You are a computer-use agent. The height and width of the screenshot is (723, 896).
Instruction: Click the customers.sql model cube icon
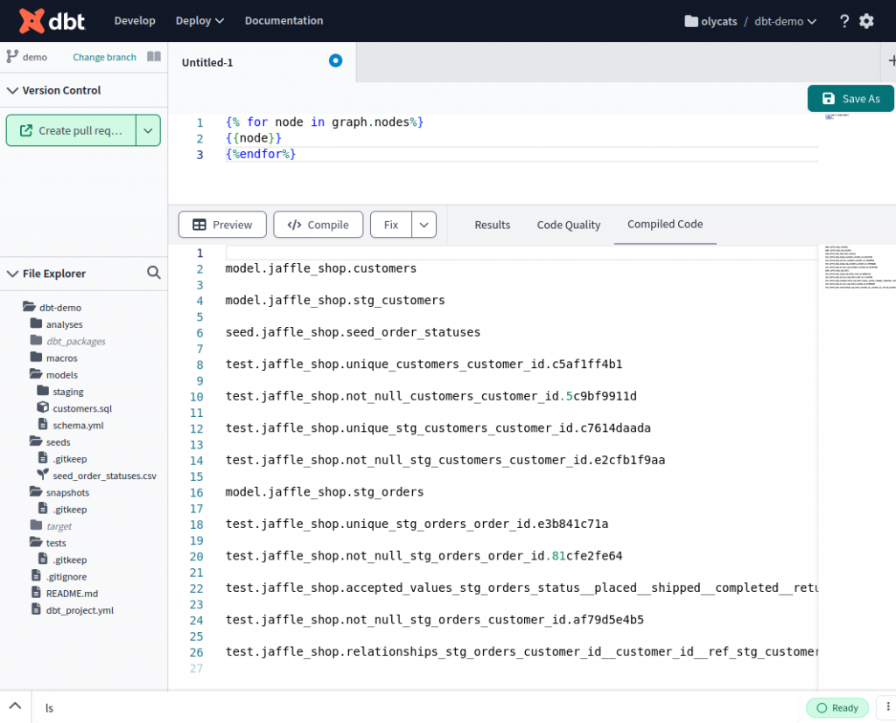coord(43,407)
